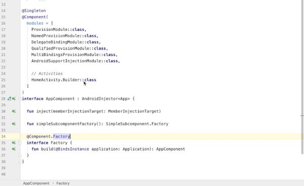Click the fold end marker on line 38
Image resolution: width=304 pixels, height=186 pixels.
click(20, 162)
